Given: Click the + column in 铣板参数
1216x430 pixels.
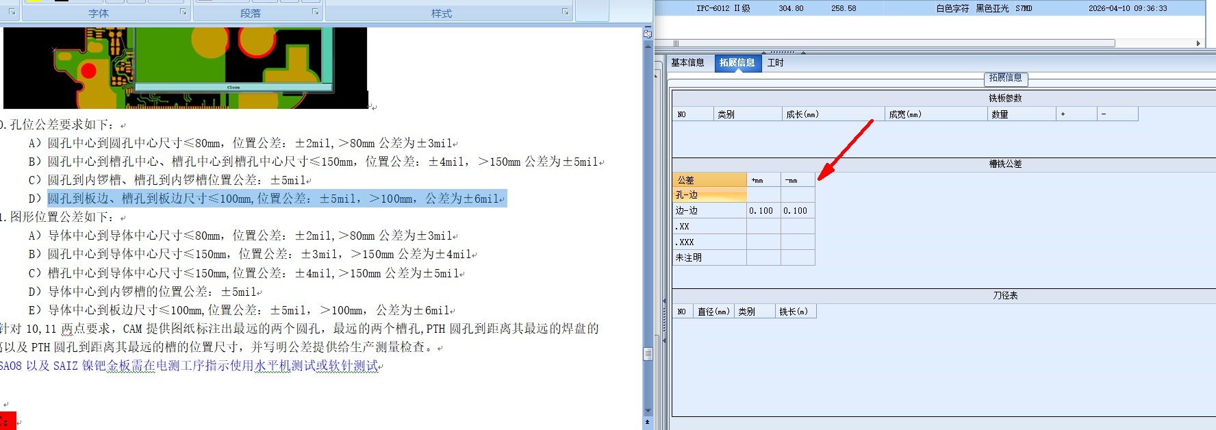Looking at the screenshot, I should [1076, 114].
